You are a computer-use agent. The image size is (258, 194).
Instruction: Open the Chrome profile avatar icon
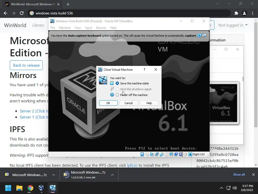(x=244, y=13)
